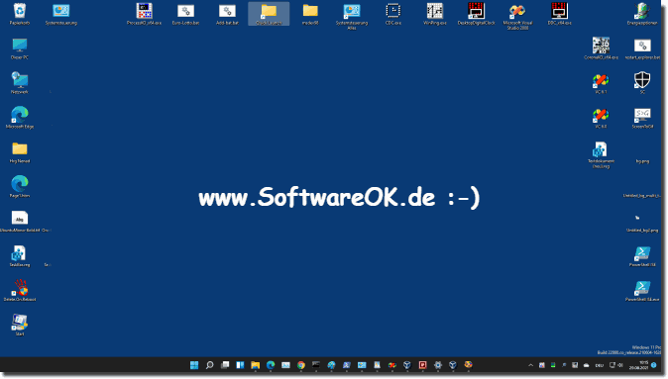Select the CDC.exe desktop icon

pos(393,13)
